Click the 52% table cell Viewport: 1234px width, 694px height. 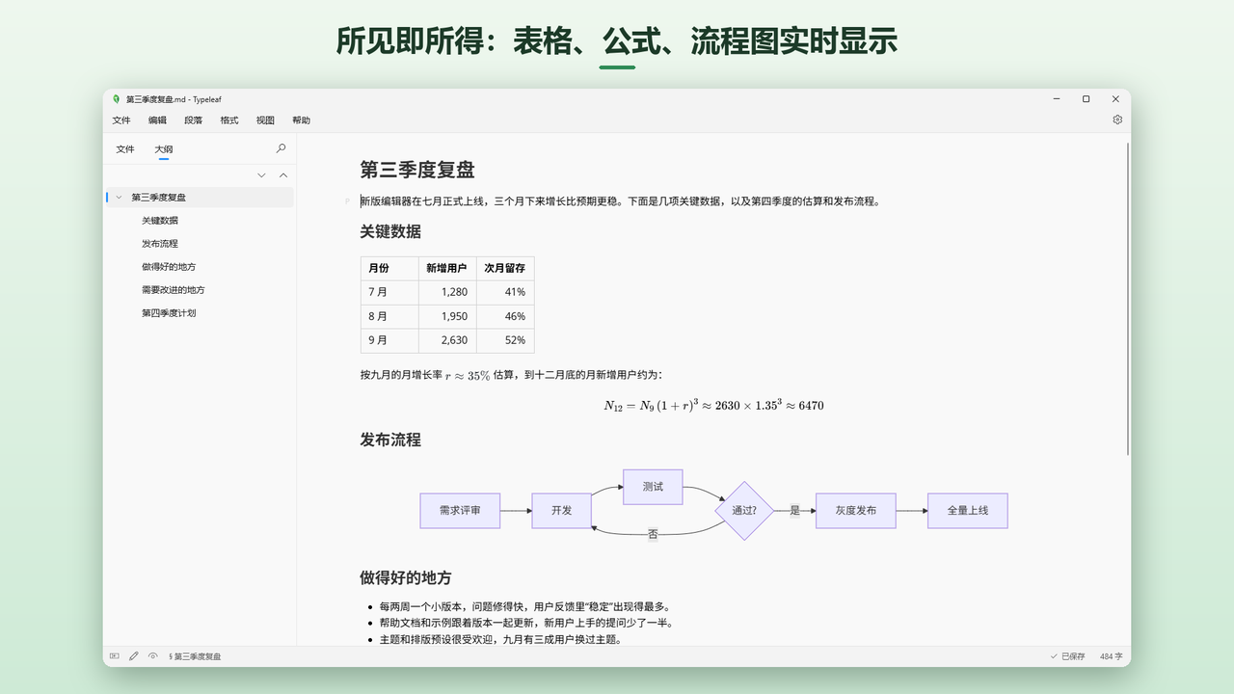point(505,340)
